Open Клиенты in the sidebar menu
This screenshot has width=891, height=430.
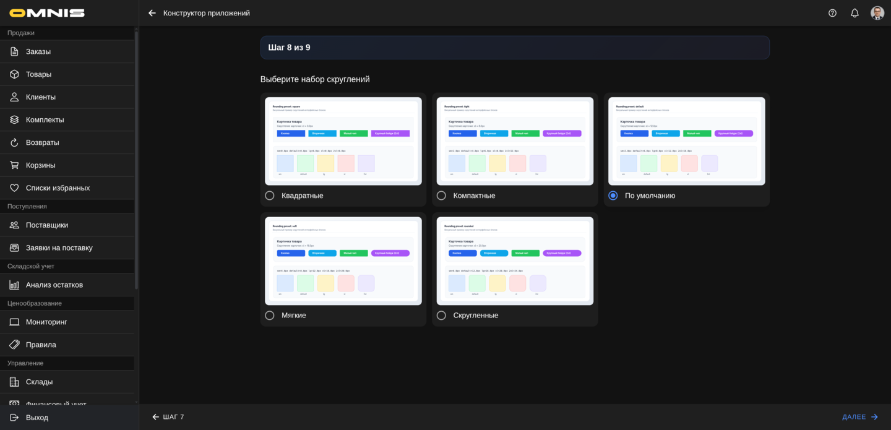41,97
